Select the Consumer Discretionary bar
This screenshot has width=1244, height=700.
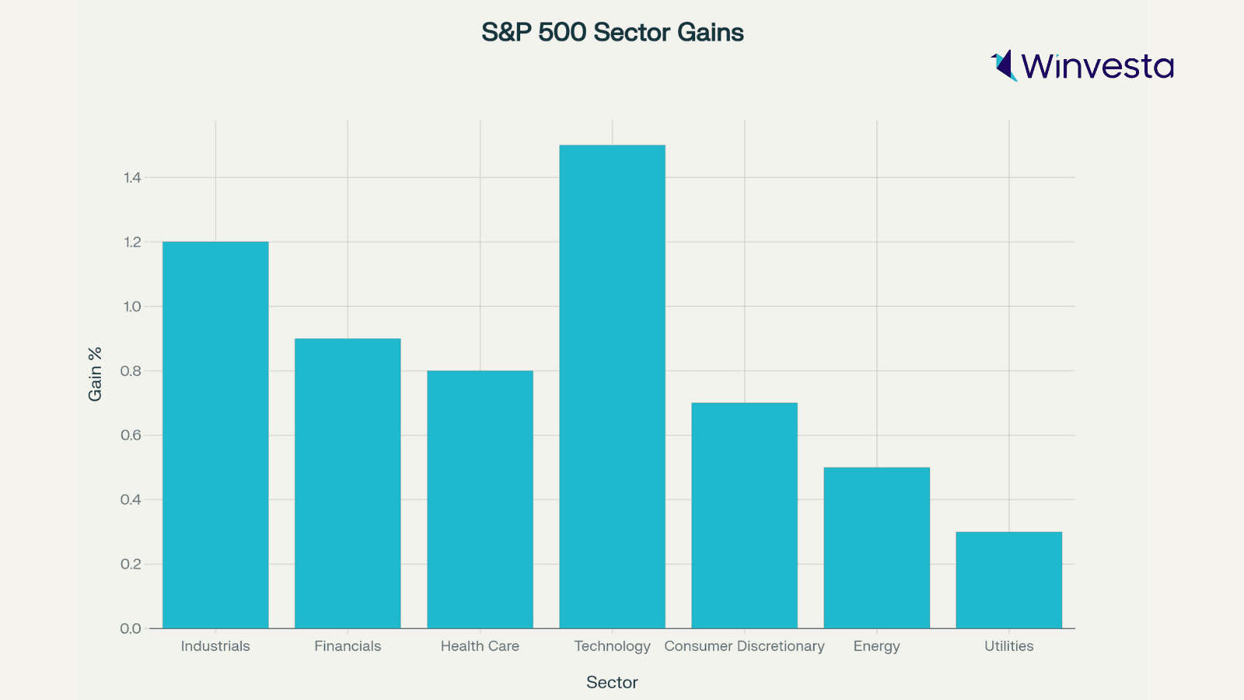[744, 516]
